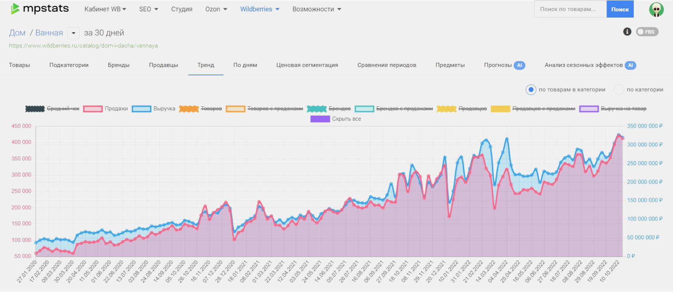This screenshot has height=292, width=673.
Task: Open the 'Ценовая сегментация' tab
Action: click(307, 65)
